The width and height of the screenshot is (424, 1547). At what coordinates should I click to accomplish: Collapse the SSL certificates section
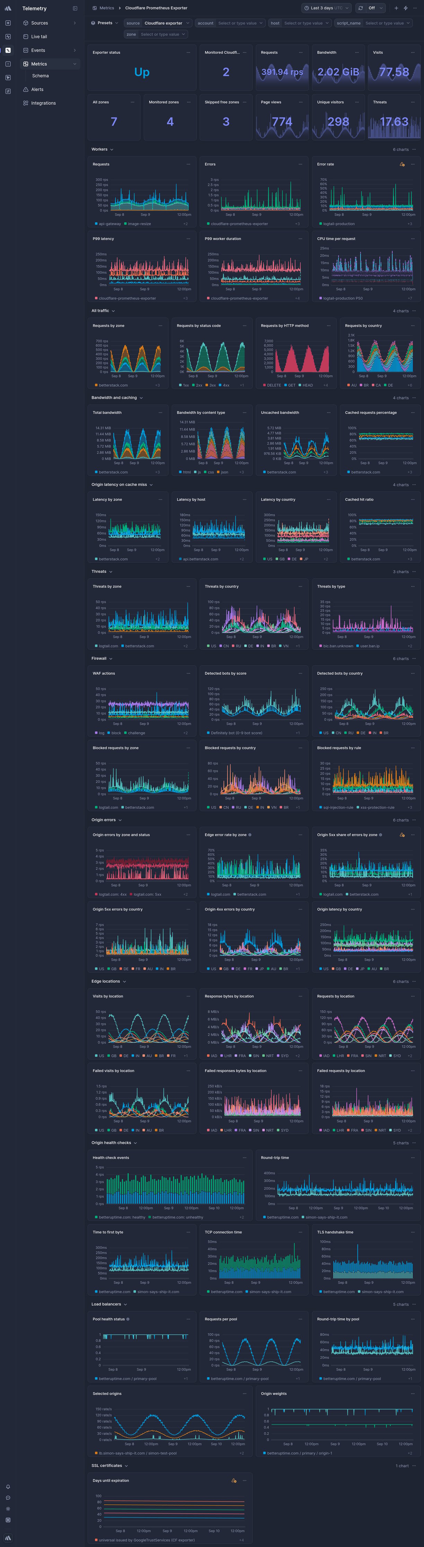coord(109,1465)
